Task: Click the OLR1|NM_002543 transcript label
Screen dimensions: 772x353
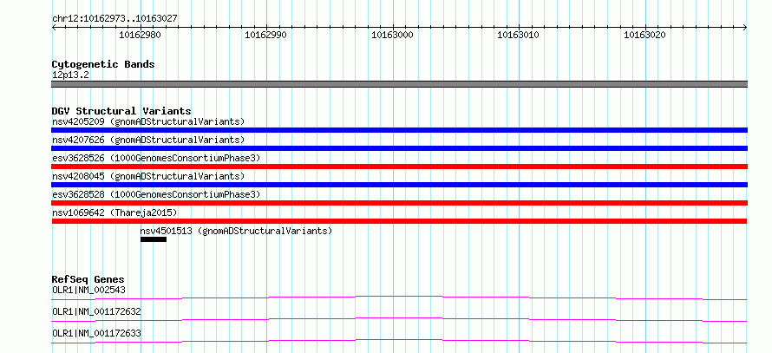Action: (x=88, y=290)
